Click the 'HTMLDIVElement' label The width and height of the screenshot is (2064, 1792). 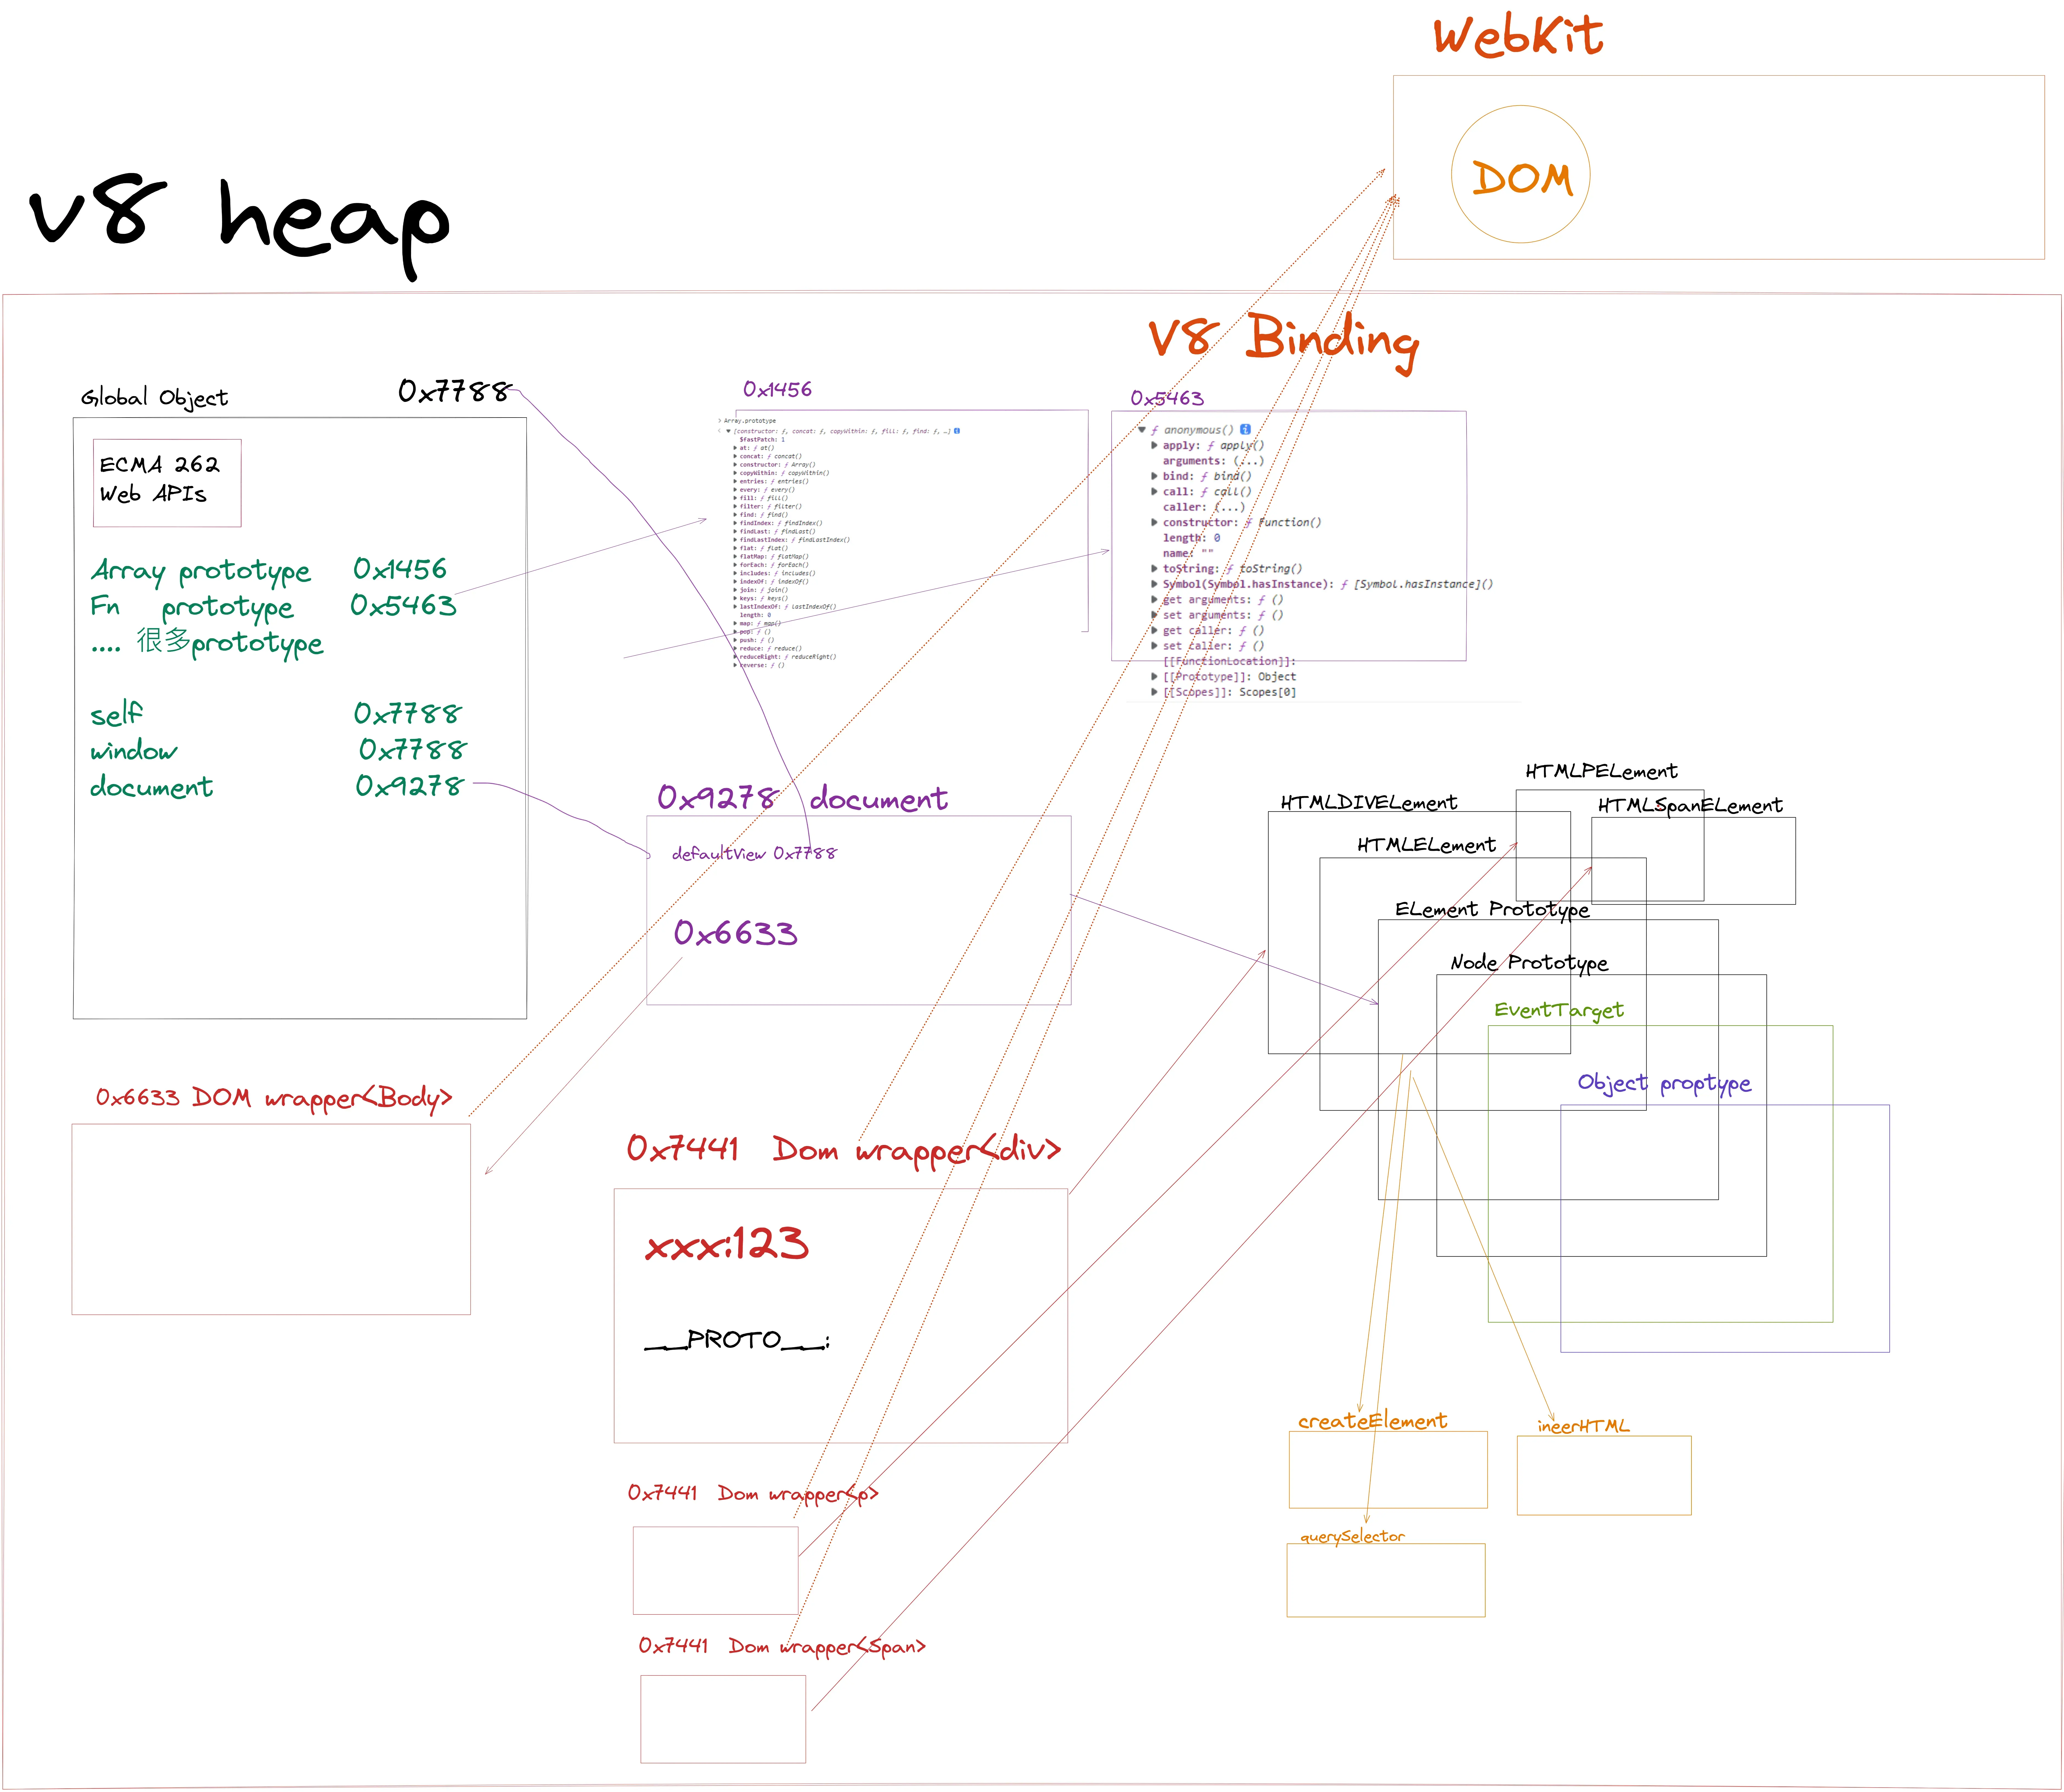tap(1369, 803)
